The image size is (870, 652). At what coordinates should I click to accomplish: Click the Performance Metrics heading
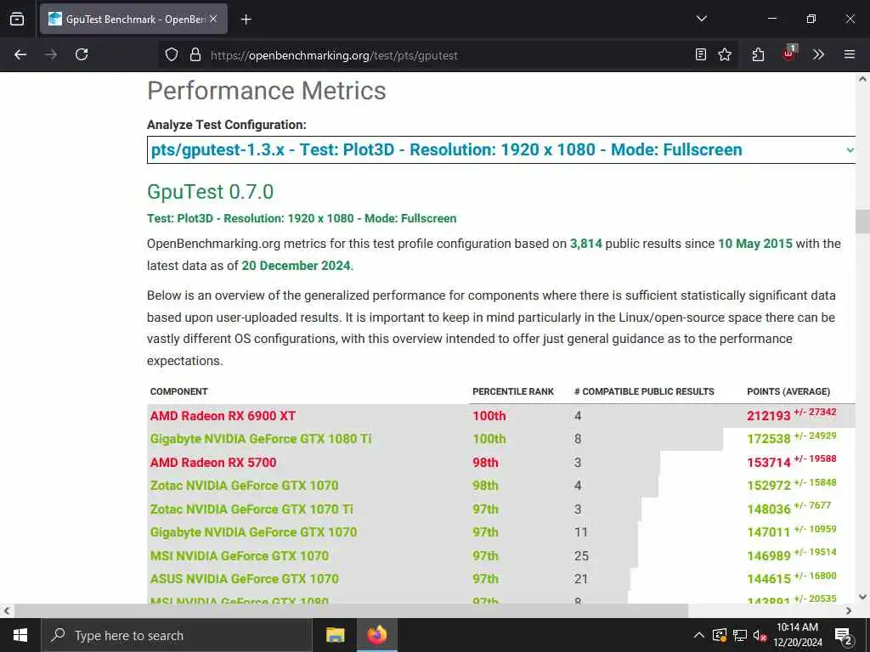point(266,91)
